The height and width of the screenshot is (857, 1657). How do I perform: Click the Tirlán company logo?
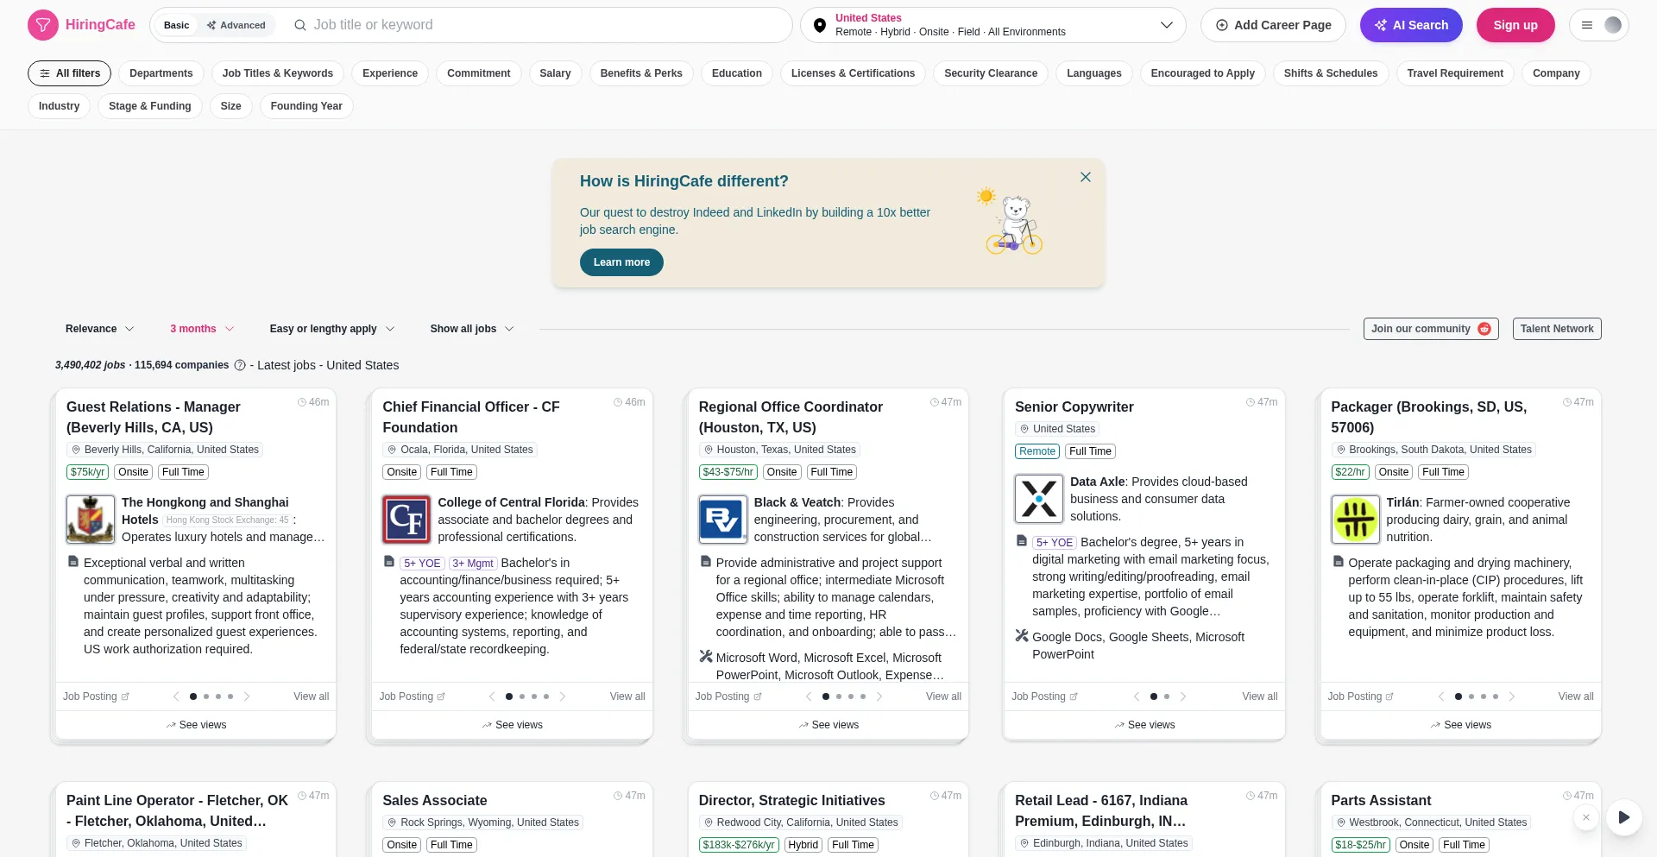point(1355,520)
